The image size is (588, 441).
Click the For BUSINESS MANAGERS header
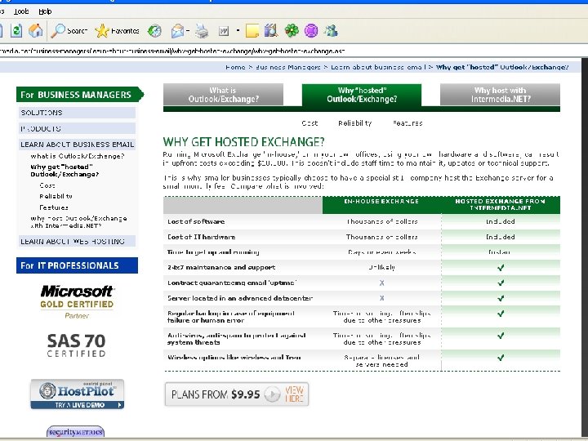click(x=79, y=95)
